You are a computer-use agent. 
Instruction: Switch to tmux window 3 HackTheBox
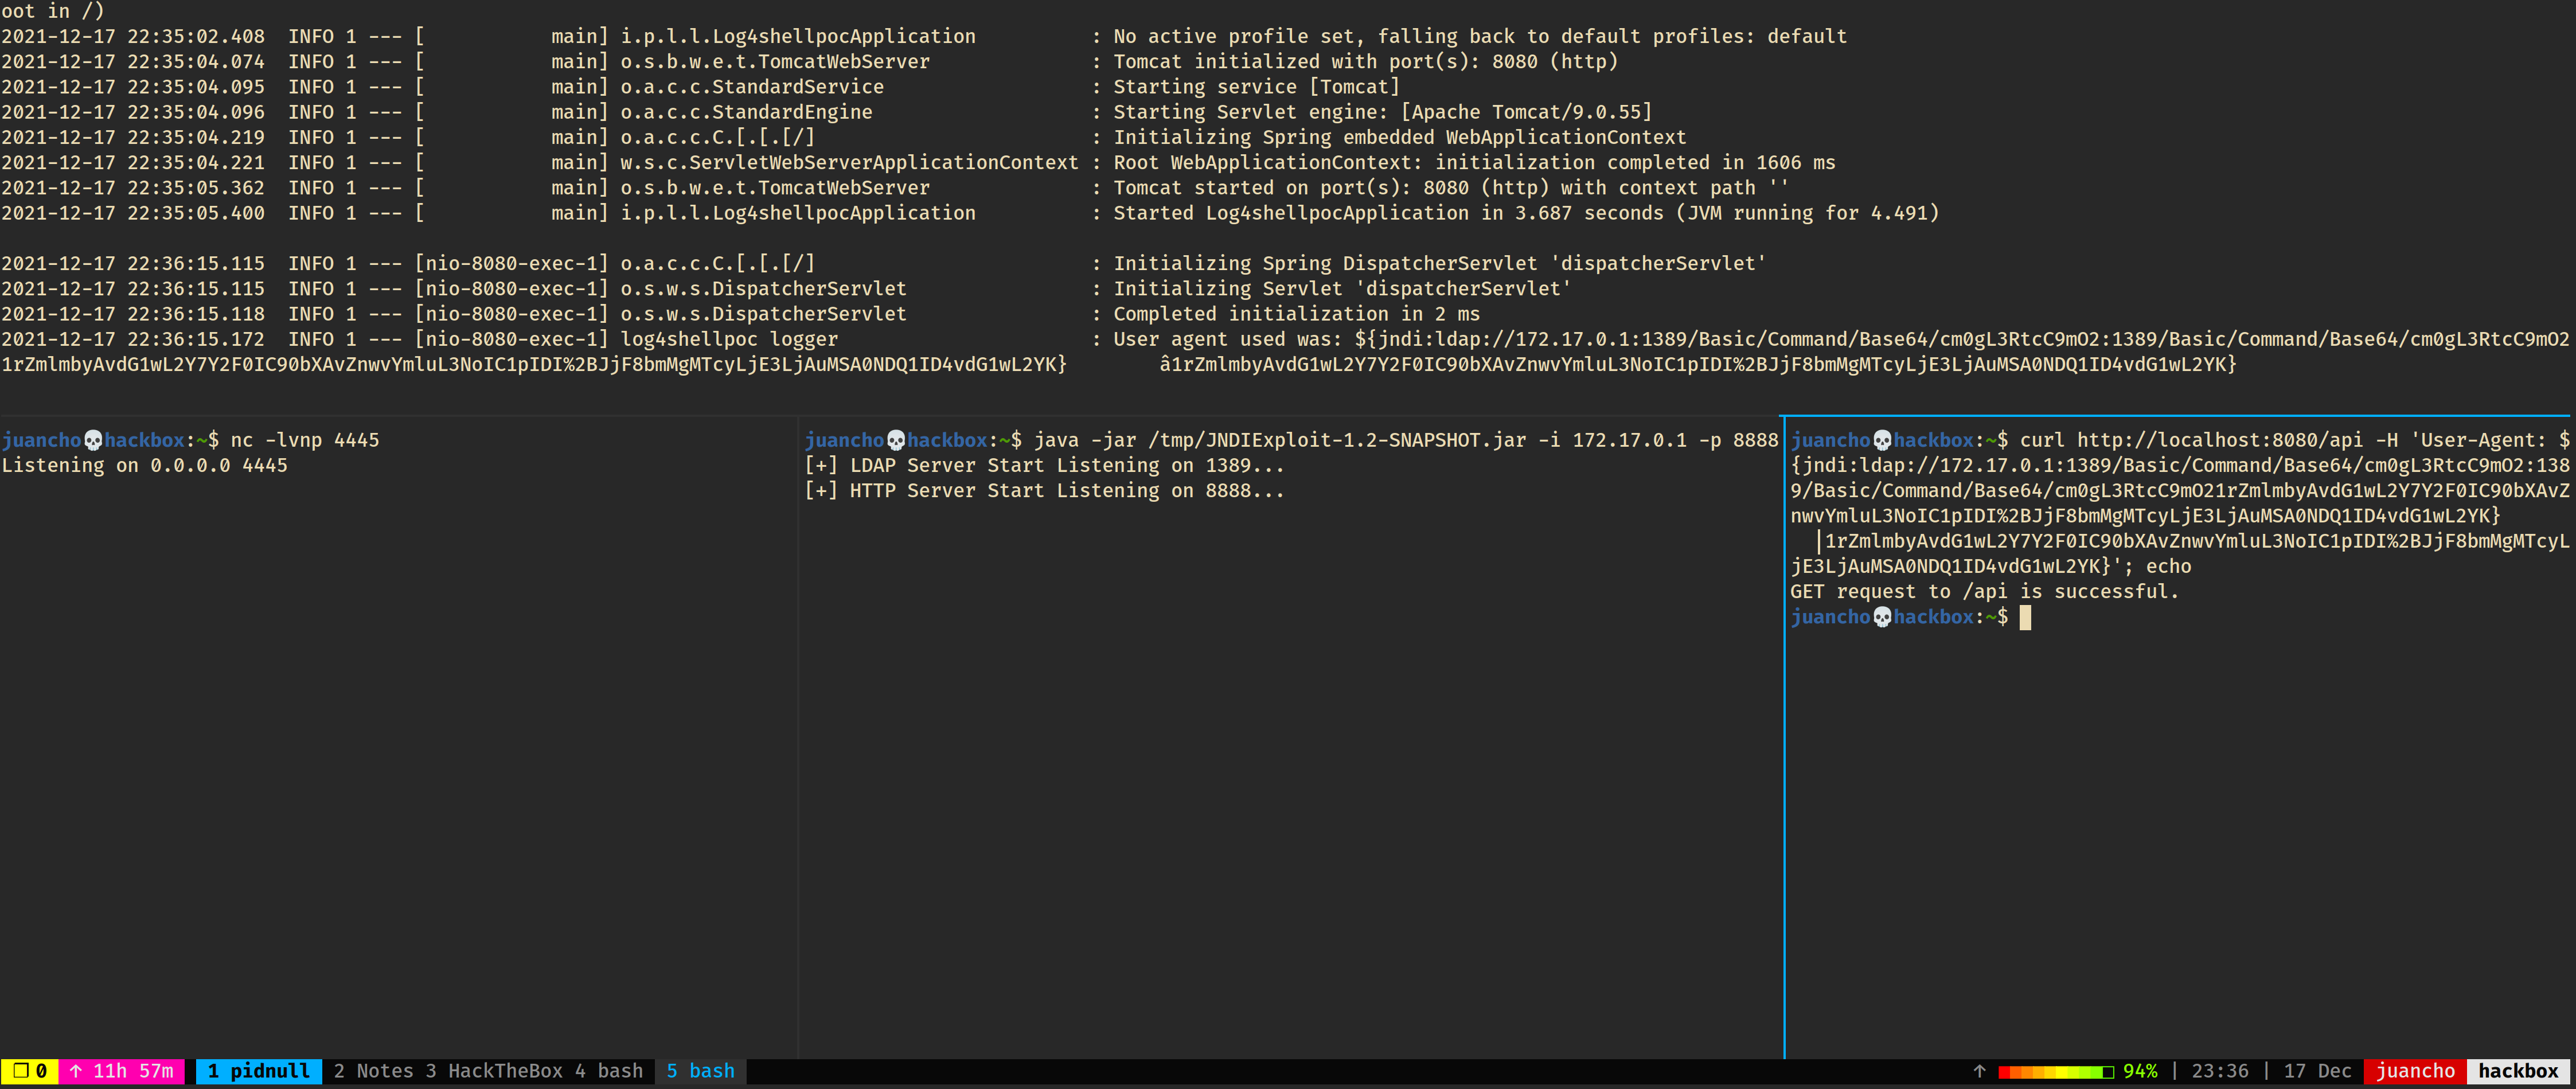(494, 1071)
